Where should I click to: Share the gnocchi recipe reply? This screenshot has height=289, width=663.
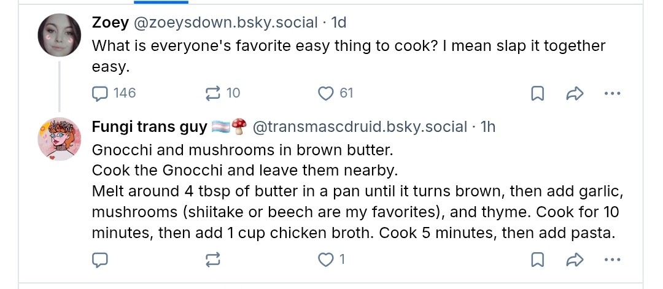click(575, 260)
